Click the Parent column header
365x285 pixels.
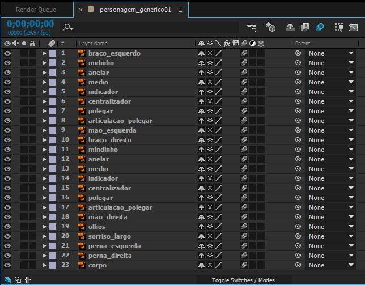303,44
